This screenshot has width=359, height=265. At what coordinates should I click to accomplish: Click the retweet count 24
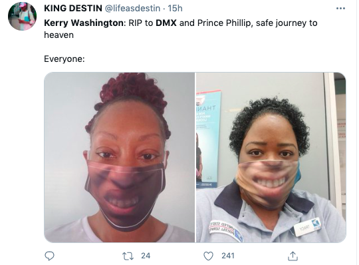(146, 256)
